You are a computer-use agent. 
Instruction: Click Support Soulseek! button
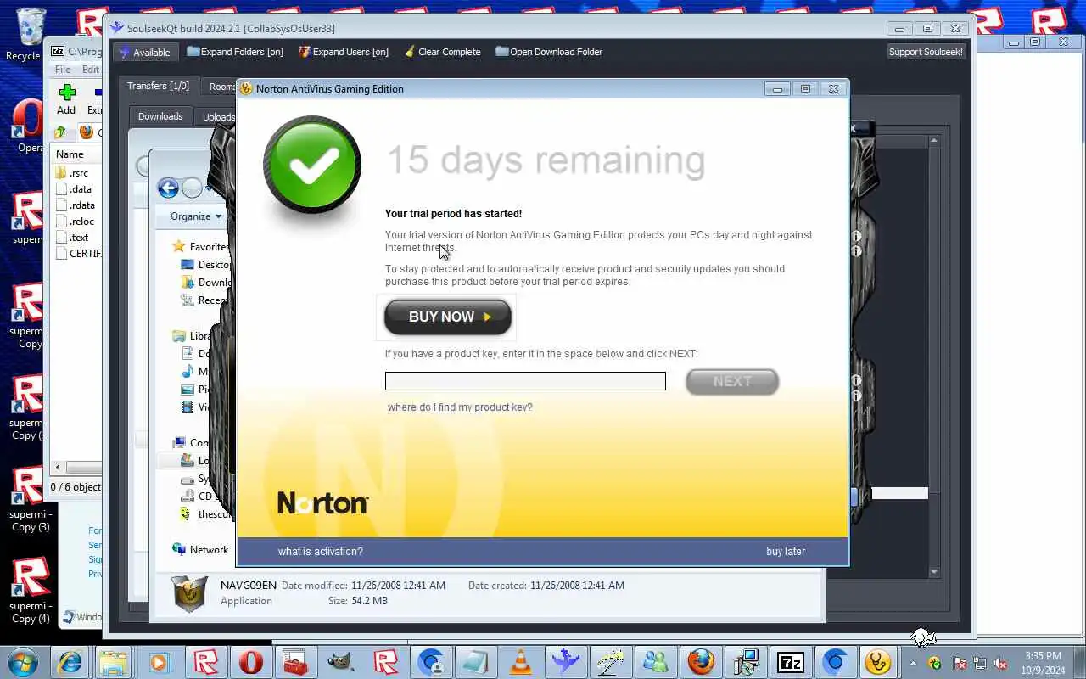coord(926,52)
